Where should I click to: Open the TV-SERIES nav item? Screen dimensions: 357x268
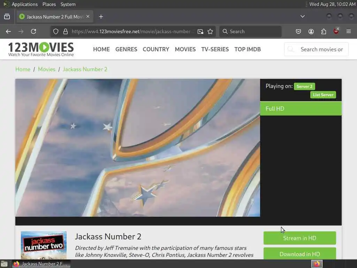coord(215,49)
